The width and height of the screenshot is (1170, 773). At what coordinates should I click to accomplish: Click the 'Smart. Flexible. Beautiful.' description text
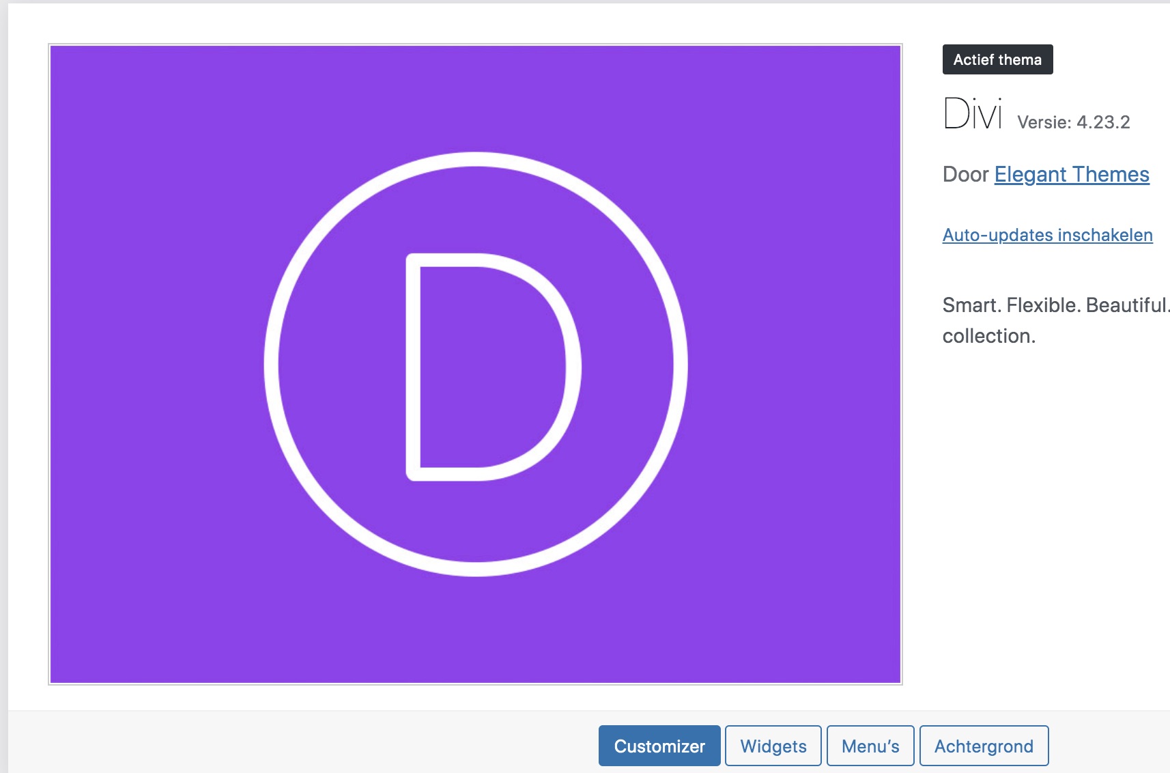[1056, 305]
